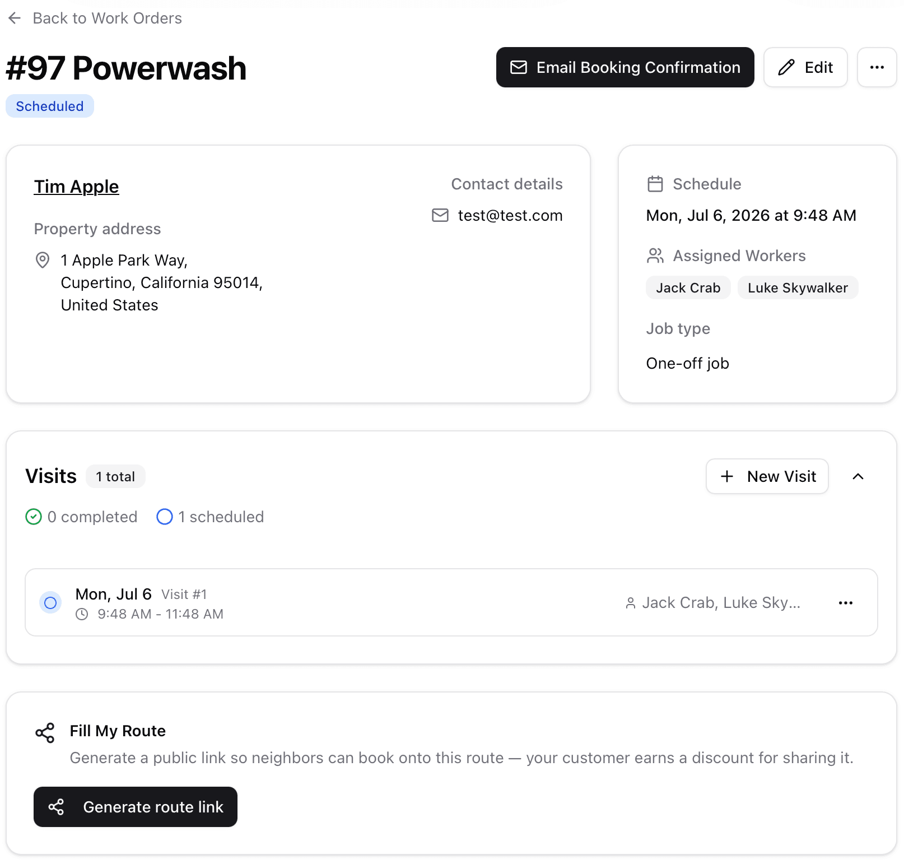Open Tim Apple customer link
This screenshot has height=864, width=904.
click(77, 187)
